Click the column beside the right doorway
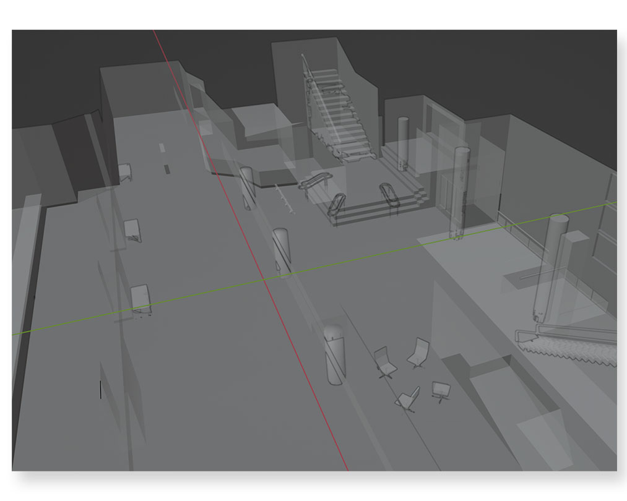 pyautogui.click(x=461, y=192)
